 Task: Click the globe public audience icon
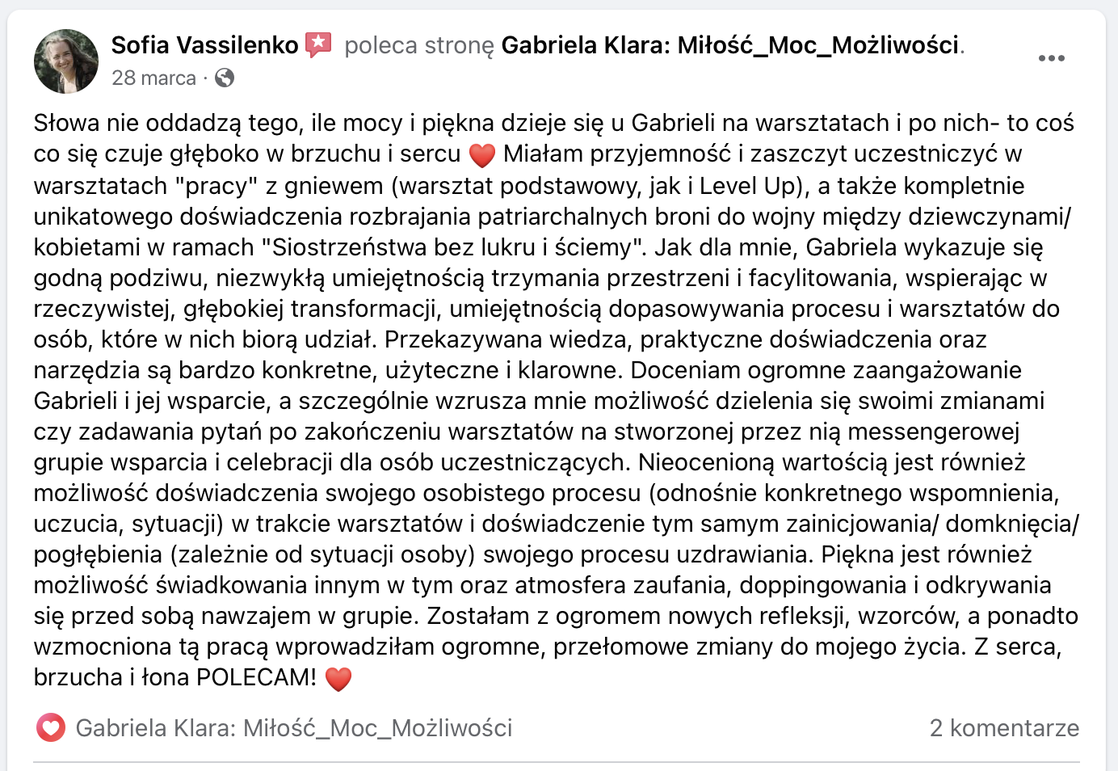(225, 78)
